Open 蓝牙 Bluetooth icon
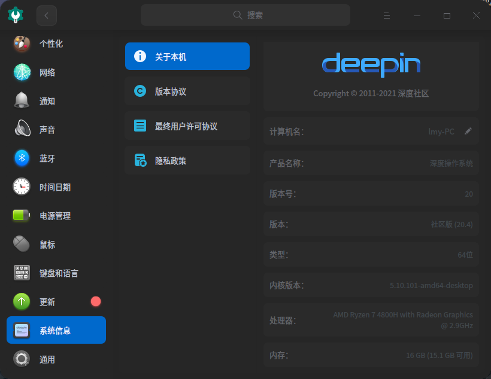Screen dimensions: 491x379 (22, 158)
